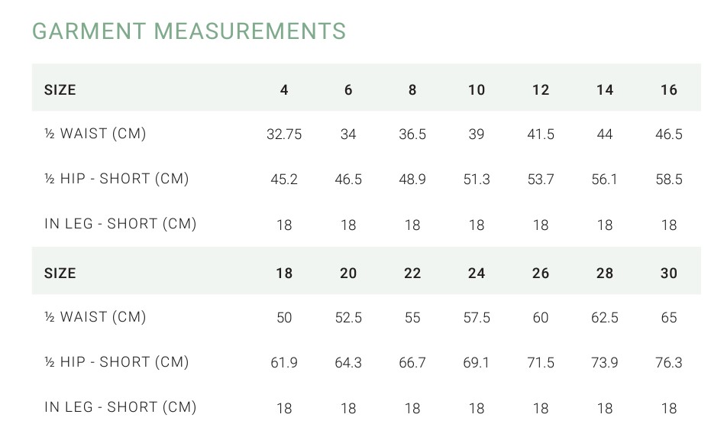Screen dimensions: 724x437
Task: Click the first IN LEG - SHORT label
Action: click(121, 224)
